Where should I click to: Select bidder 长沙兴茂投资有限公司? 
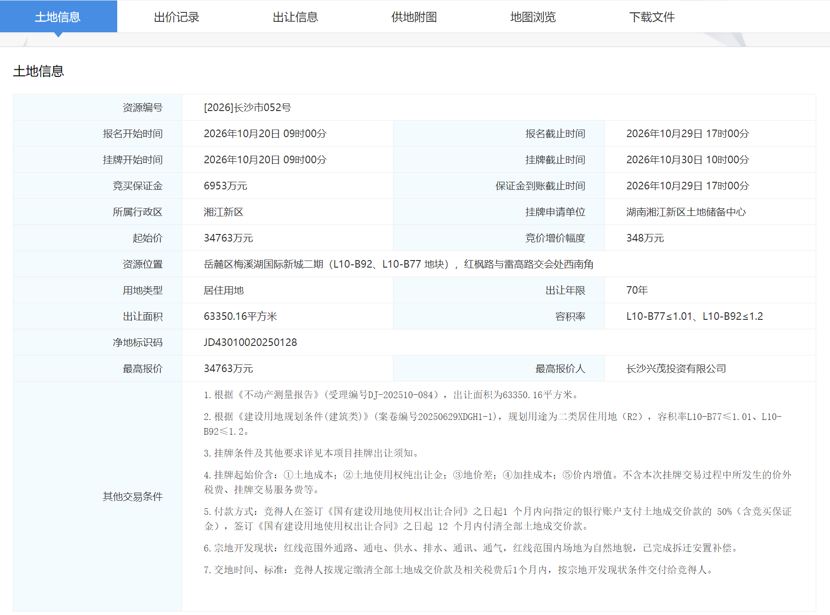676,369
